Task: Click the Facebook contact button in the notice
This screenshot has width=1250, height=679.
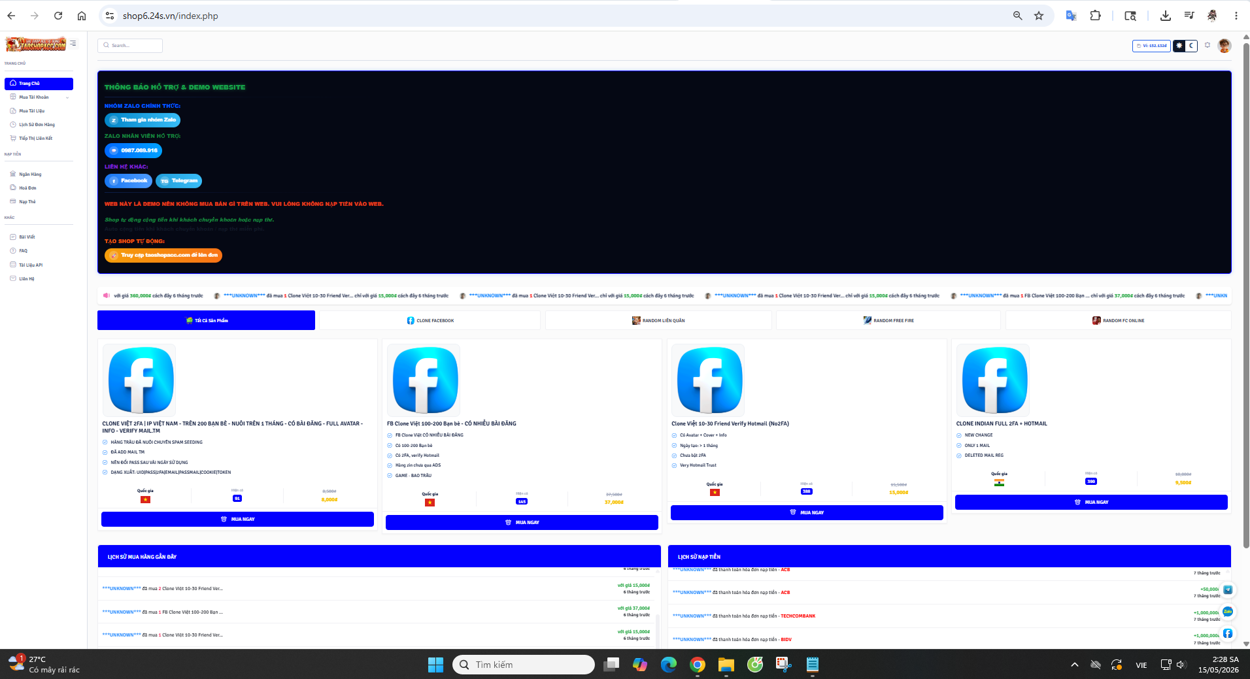Action: coord(128,181)
